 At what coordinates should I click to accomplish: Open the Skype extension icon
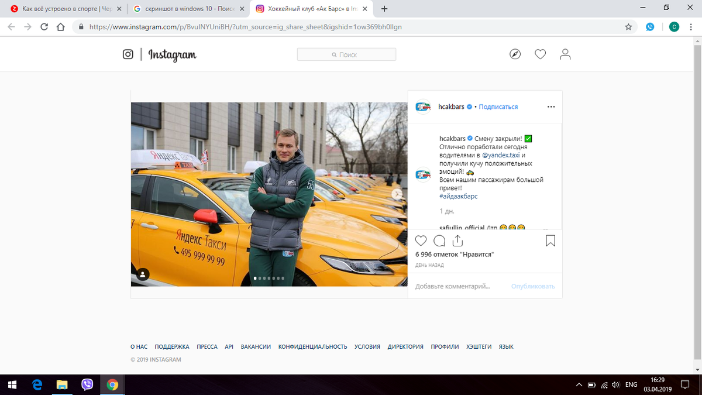pos(650,27)
